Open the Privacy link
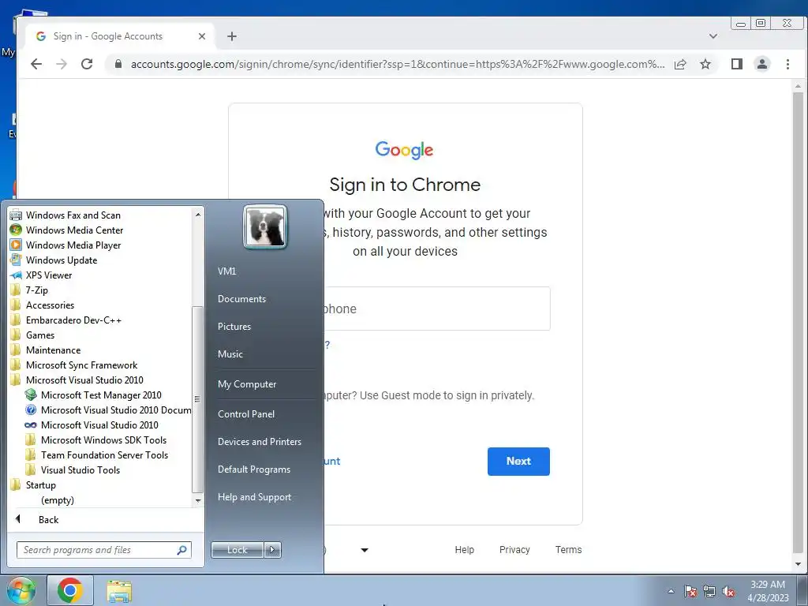 pyautogui.click(x=514, y=550)
